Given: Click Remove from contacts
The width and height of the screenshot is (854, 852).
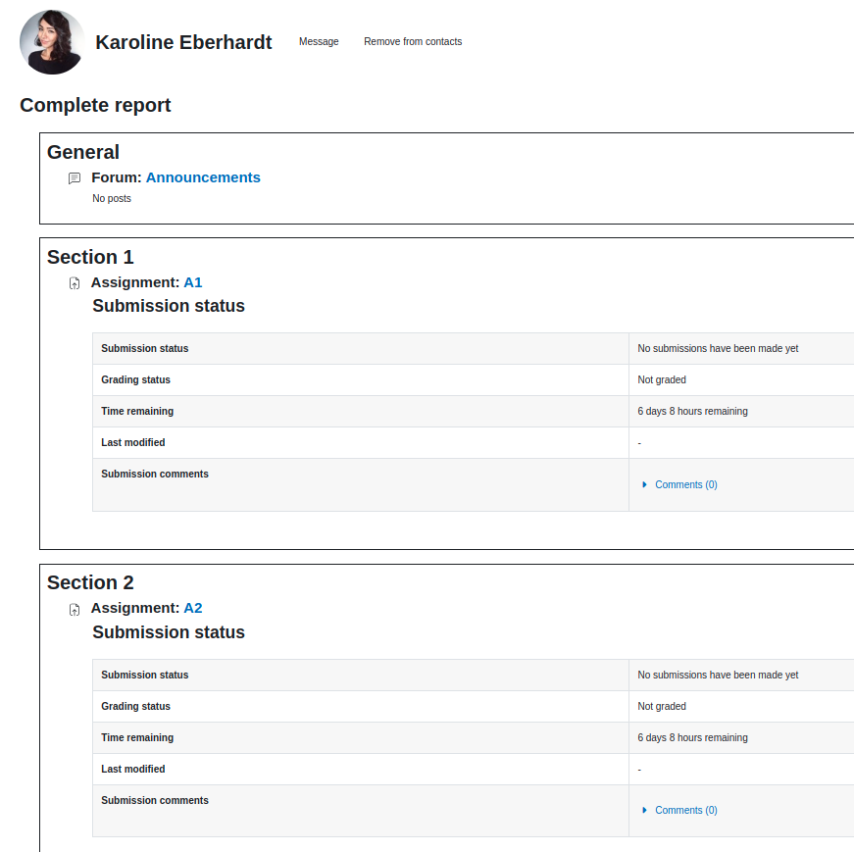Looking at the screenshot, I should click(x=413, y=41).
